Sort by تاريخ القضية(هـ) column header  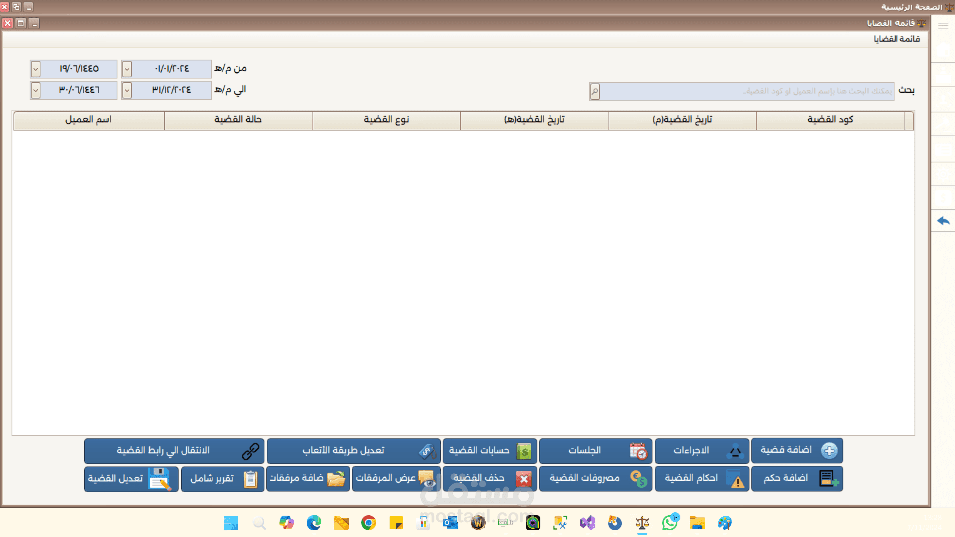pyautogui.click(x=534, y=120)
